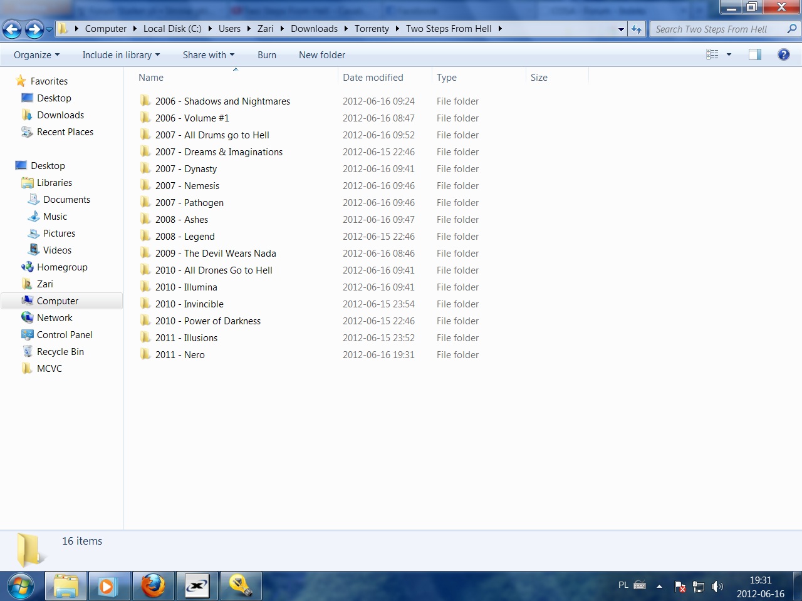Image resolution: width=802 pixels, height=601 pixels.
Task: Click Burn in the toolbar
Action: coord(267,55)
